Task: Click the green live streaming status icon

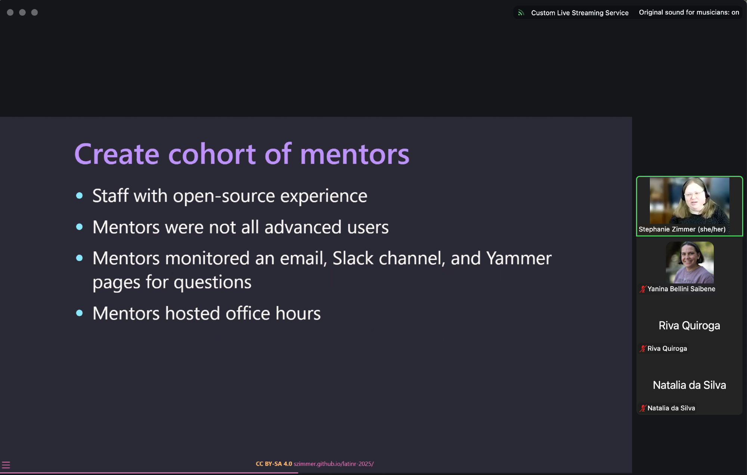Action: tap(521, 13)
